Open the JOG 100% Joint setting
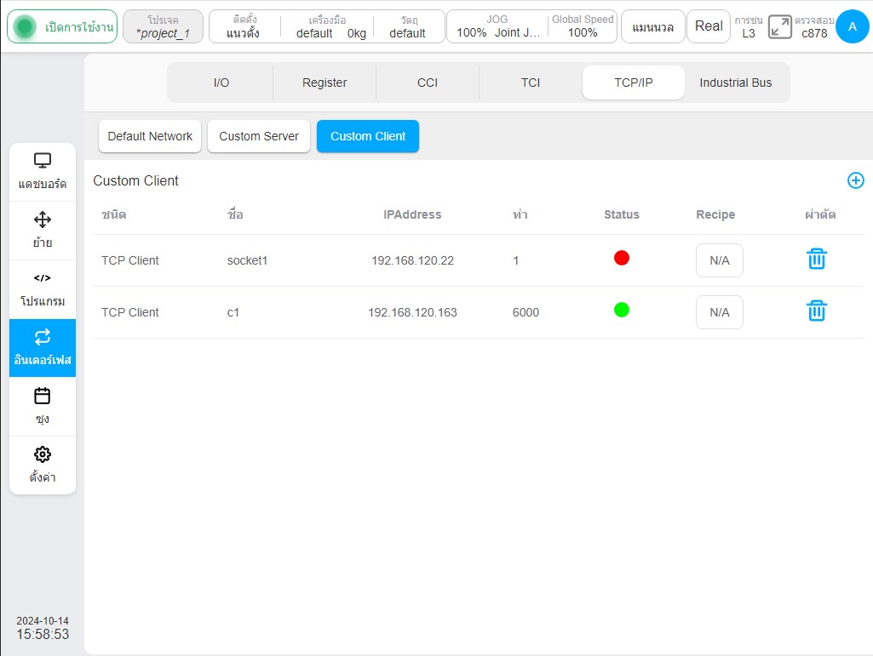Screen dimensions: 873x656 click(497, 26)
